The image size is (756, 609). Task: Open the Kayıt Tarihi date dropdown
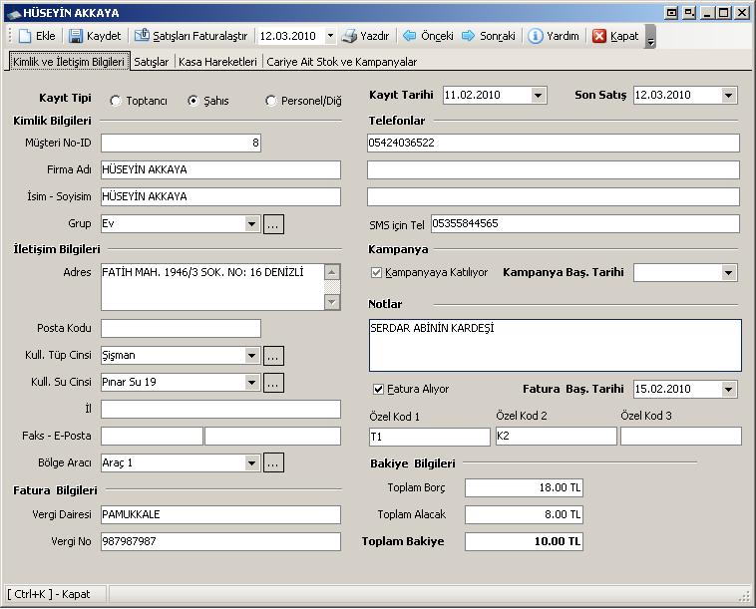[x=539, y=96]
